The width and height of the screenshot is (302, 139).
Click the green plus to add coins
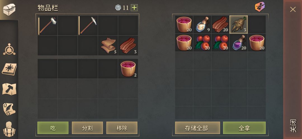tap(134, 8)
